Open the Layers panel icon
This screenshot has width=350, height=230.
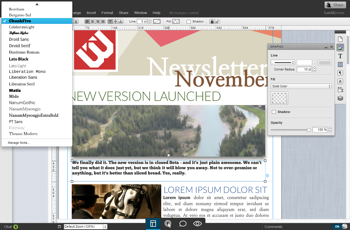[340, 98]
